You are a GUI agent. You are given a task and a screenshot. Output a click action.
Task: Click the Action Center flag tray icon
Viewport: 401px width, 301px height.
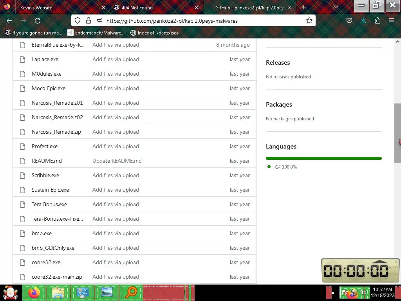(345, 292)
